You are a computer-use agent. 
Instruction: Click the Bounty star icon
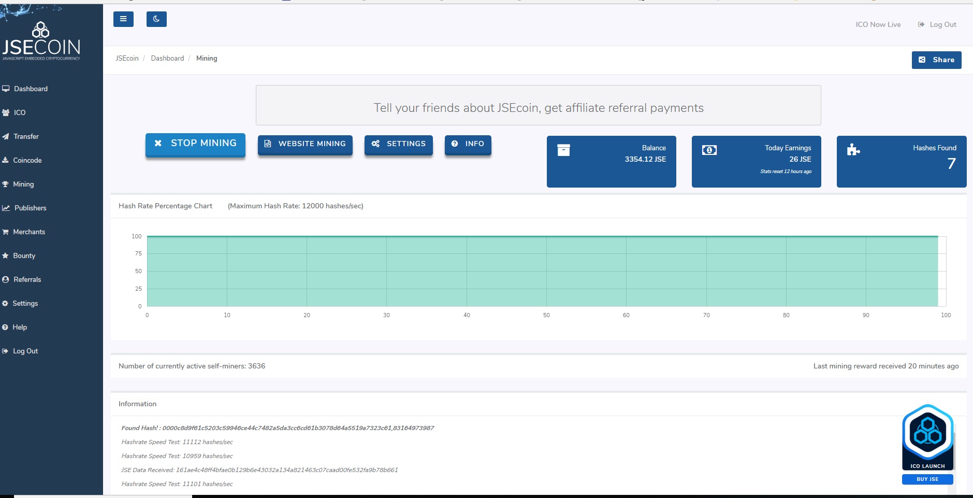[x=5, y=255]
